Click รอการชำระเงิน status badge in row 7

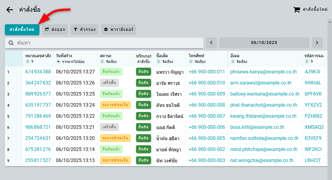115,138
